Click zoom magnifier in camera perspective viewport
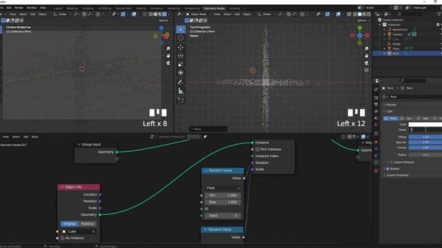Image resolution: width=442 pixels, height=248 pixels. (x=168, y=49)
